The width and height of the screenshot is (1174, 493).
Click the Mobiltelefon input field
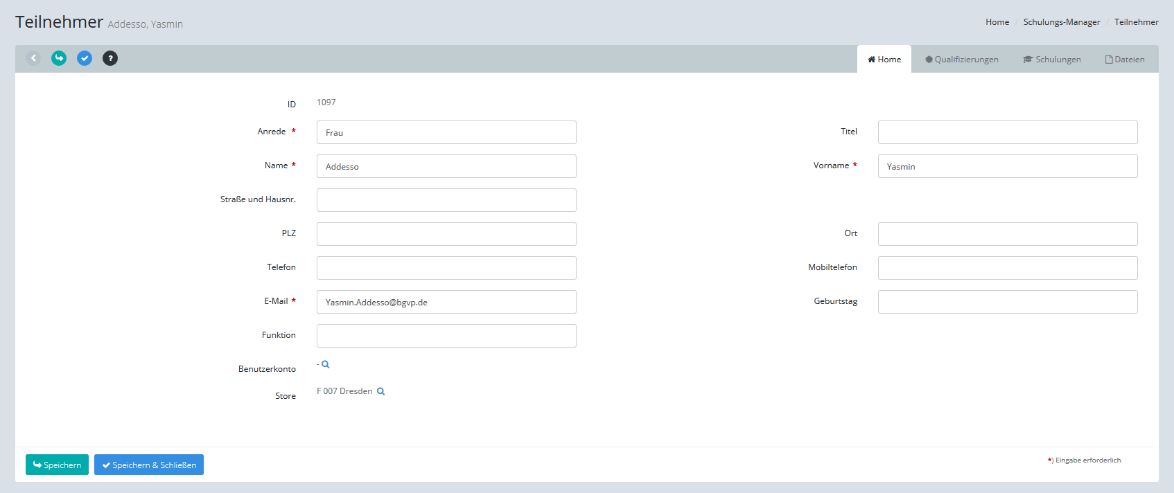click(x=1008, y=268)
